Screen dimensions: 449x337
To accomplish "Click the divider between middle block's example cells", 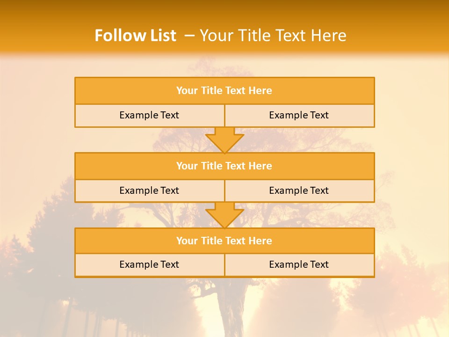I will point(224,191).
